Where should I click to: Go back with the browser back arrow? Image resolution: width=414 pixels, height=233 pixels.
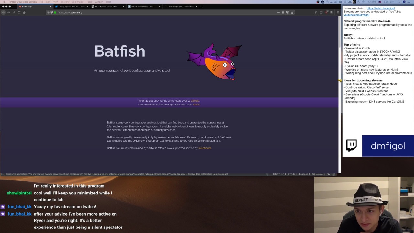click(x=4, y=12)
